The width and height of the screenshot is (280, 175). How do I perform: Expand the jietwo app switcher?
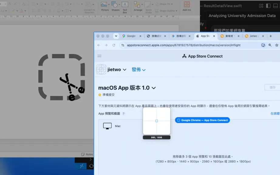point(125,70)
